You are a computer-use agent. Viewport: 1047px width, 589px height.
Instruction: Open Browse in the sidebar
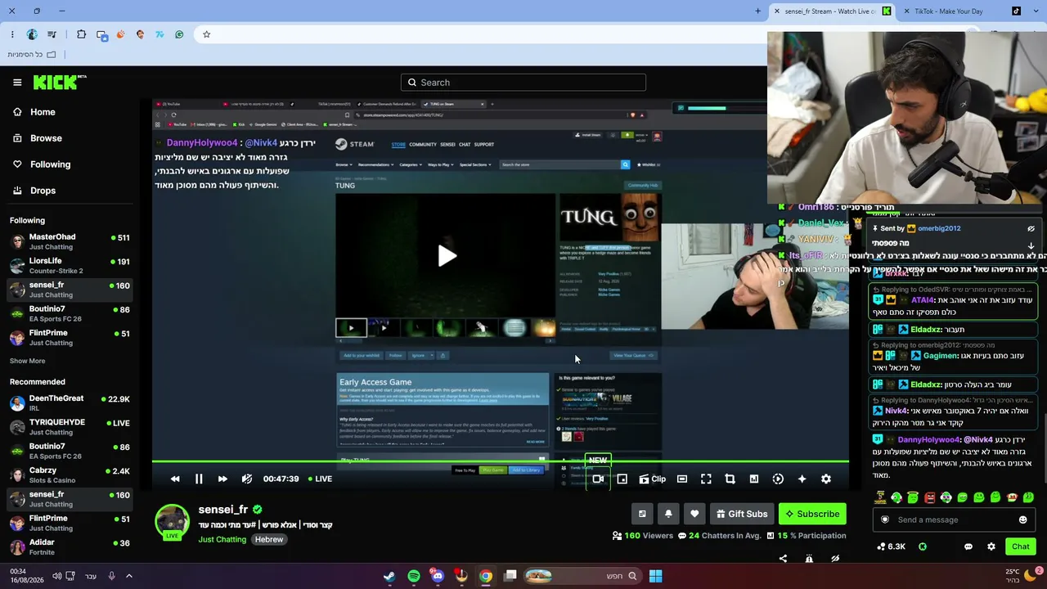point(37,138)
